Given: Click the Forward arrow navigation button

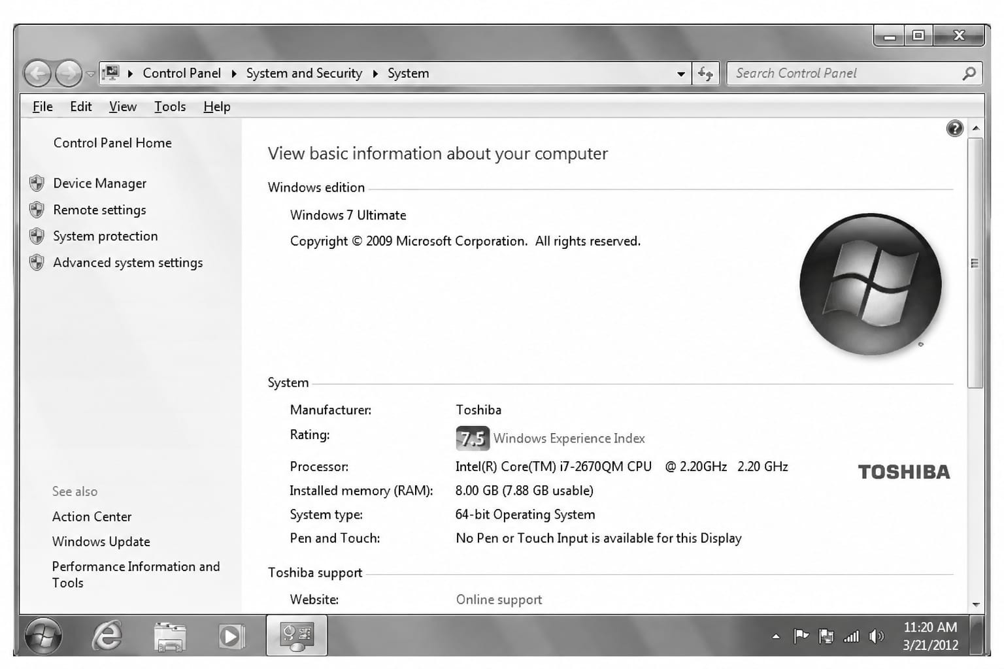Looking at the screenshot, I should (68, 74).
